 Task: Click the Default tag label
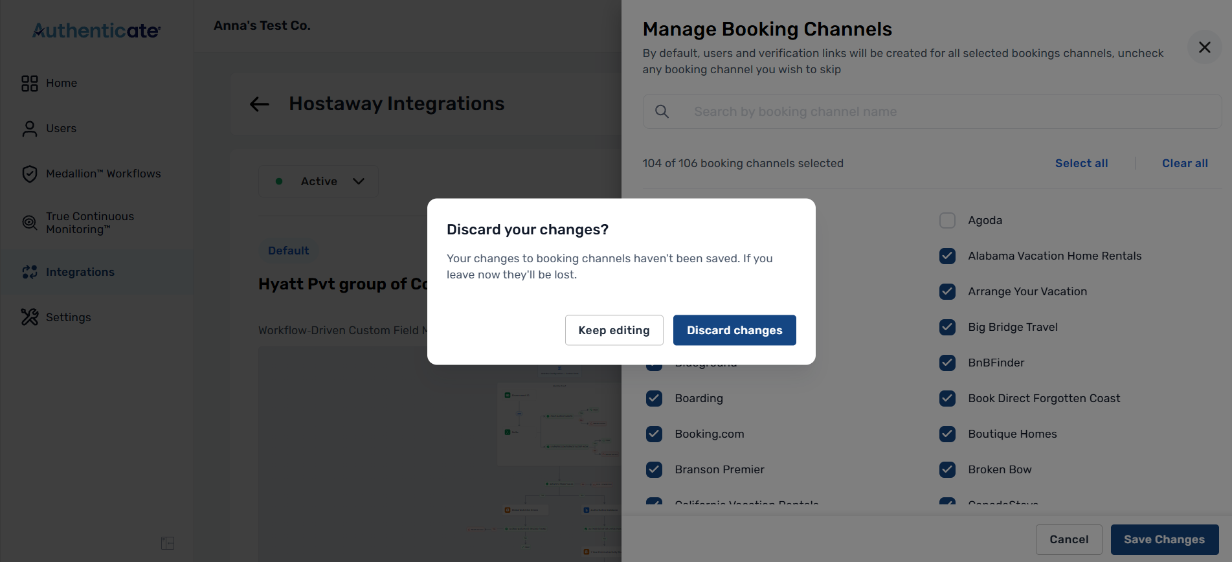point(288,251)
